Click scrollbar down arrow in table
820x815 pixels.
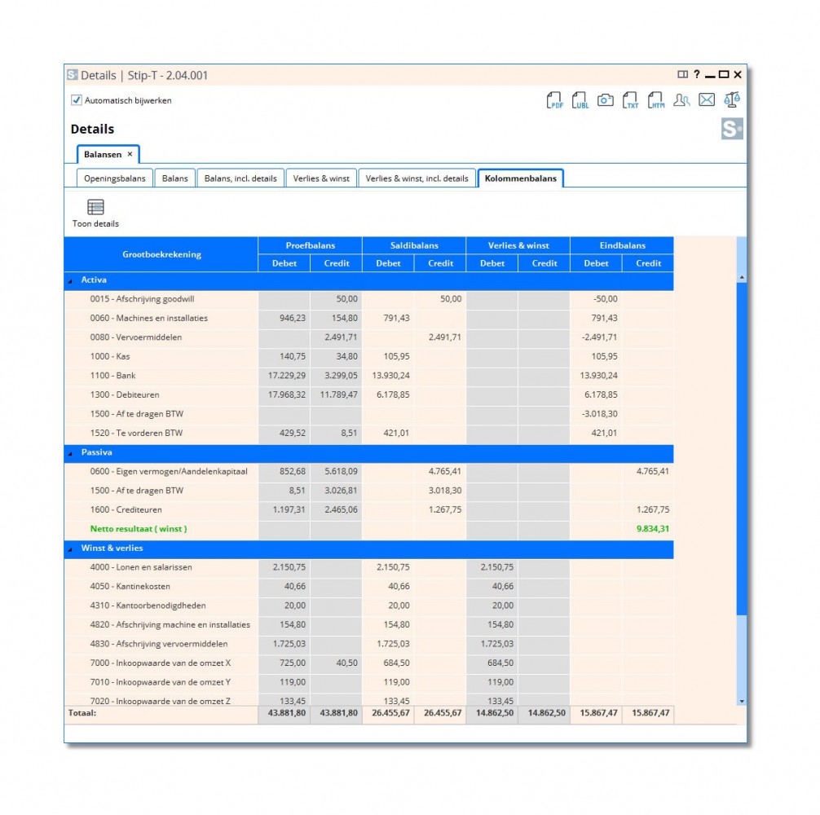741,700
